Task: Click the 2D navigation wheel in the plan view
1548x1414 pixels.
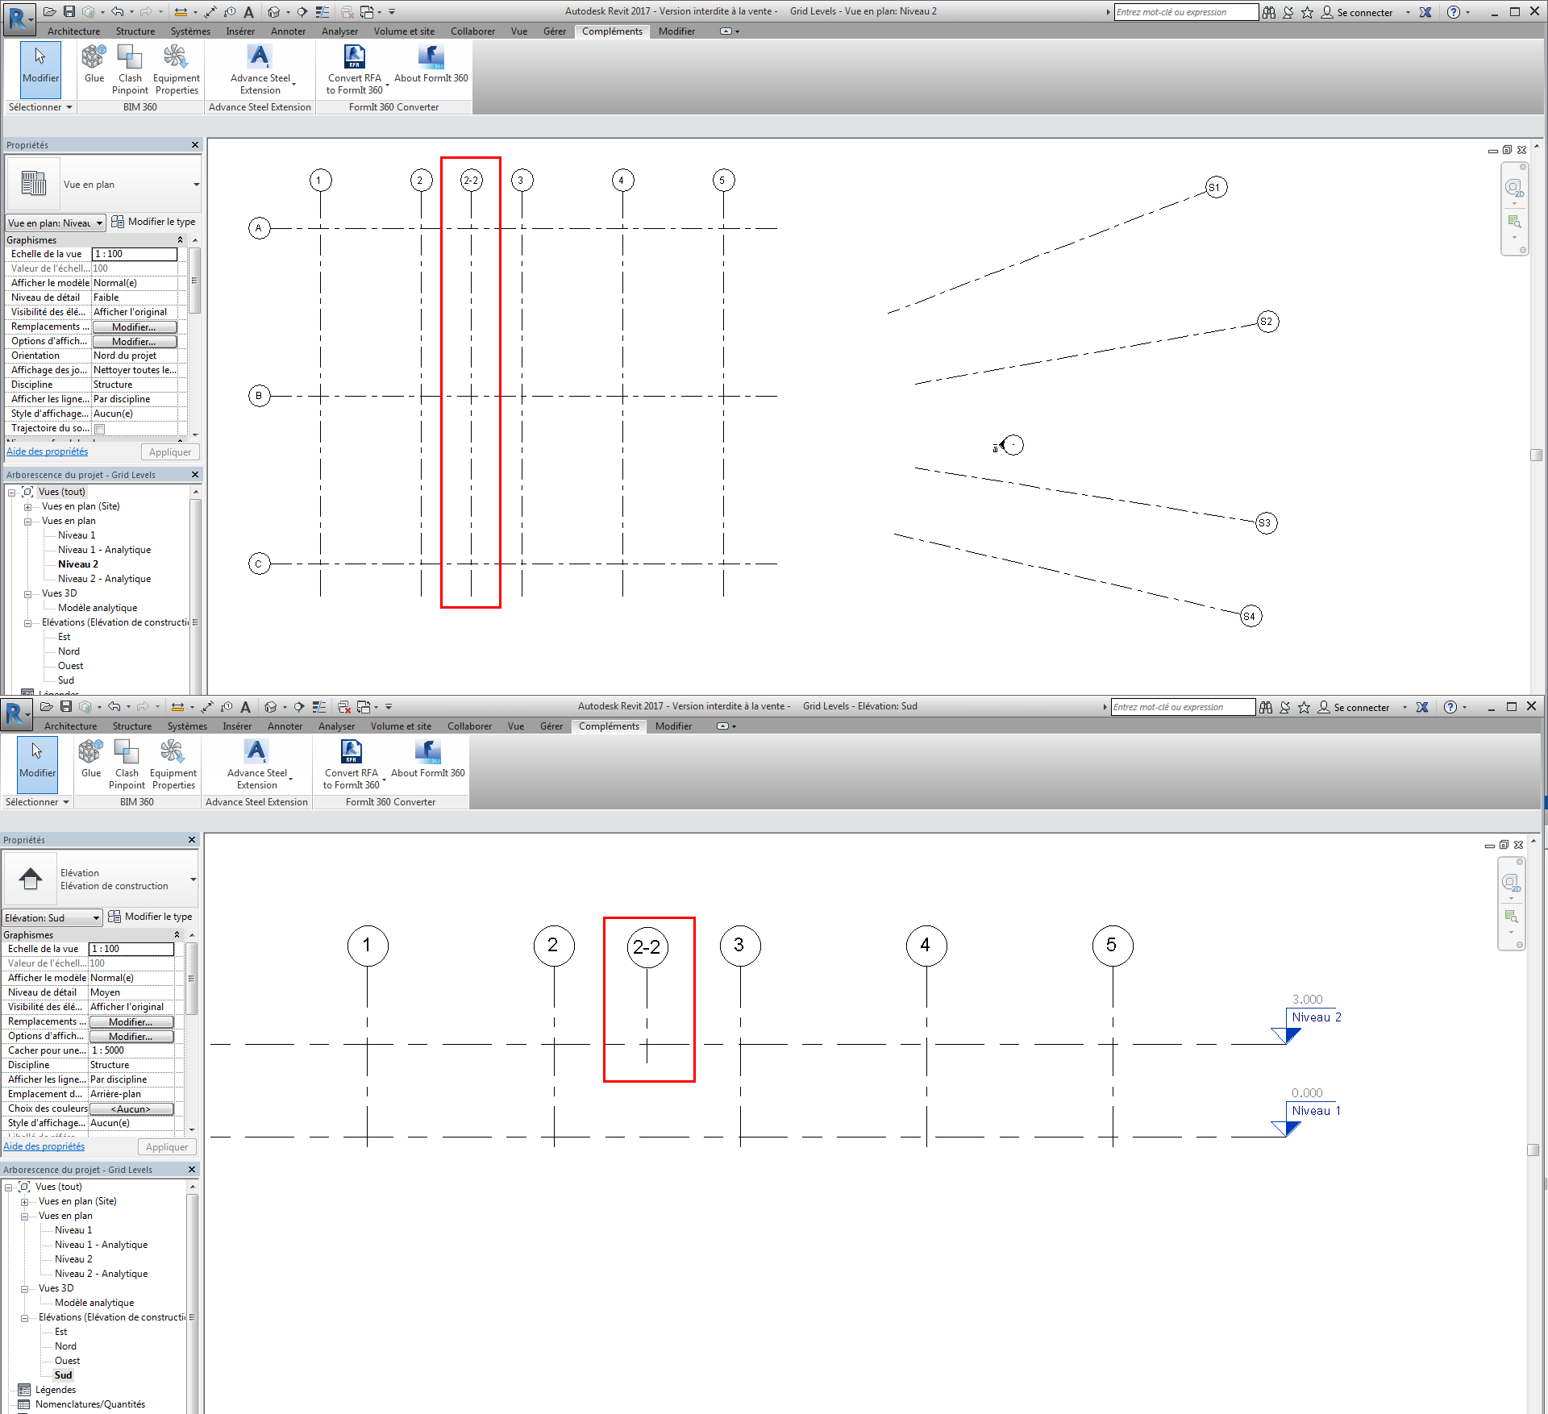Action: [x=1514, y=189]
